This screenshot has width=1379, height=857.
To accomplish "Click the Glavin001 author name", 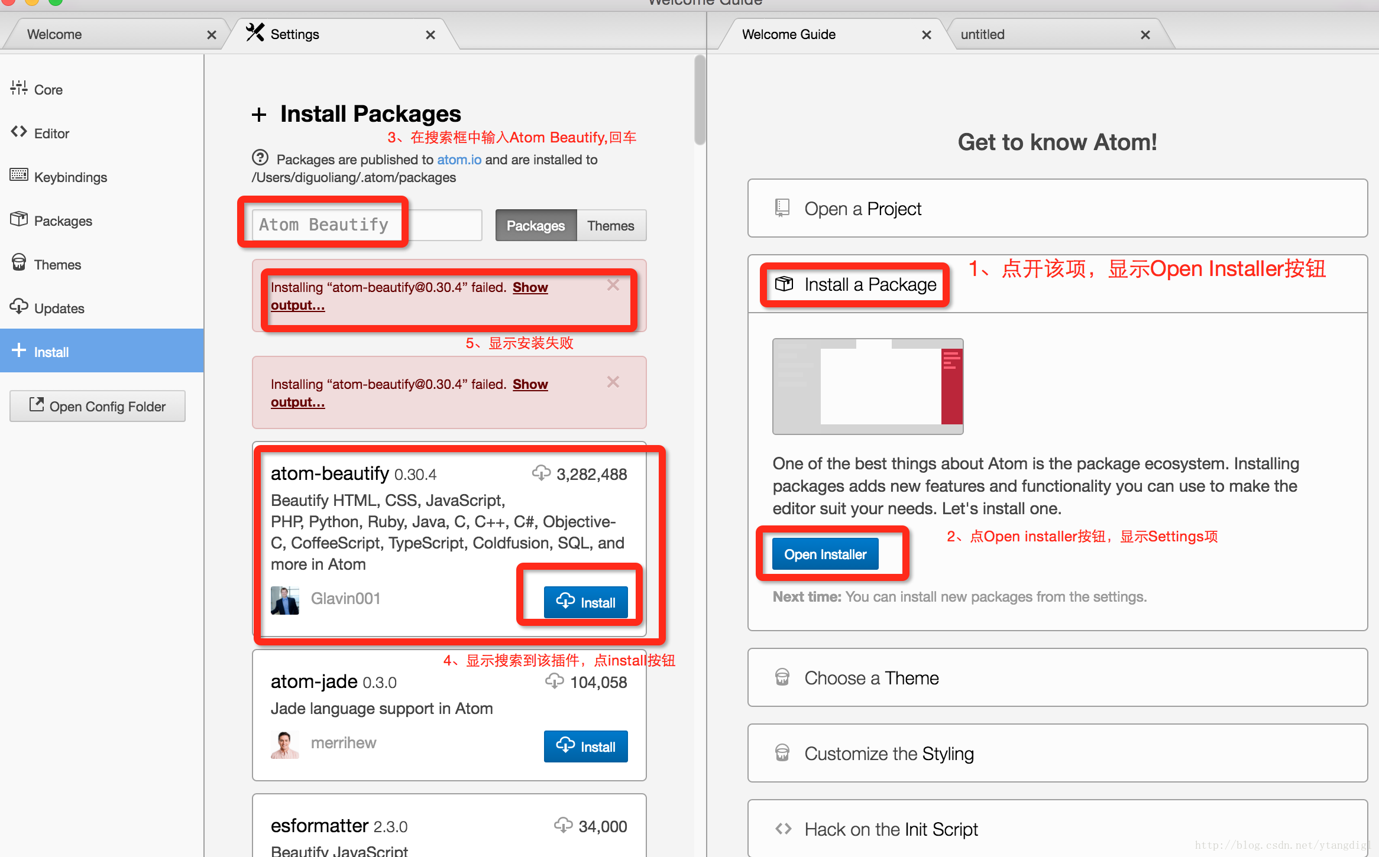I will [x=345, y=599].
